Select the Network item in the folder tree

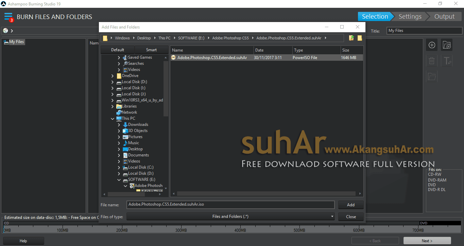click(x=129, y=112)
